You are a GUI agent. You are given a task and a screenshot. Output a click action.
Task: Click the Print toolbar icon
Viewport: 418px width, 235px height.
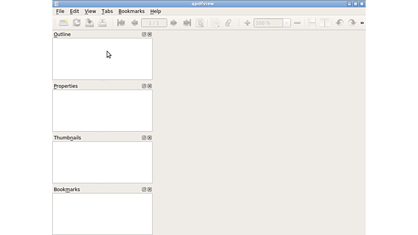[102, 23]
